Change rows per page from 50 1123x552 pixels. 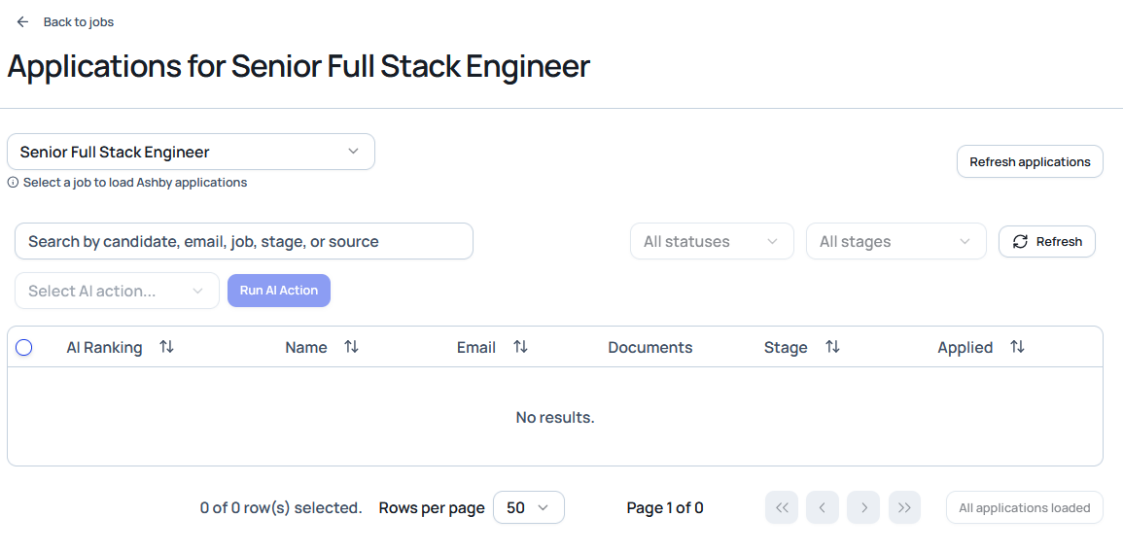[x=528, y=507]
